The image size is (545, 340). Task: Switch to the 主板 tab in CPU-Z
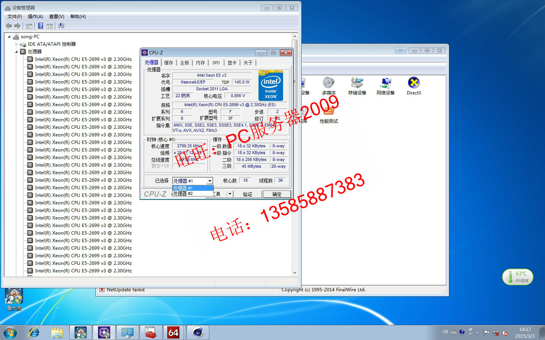[x=184, y=63]
